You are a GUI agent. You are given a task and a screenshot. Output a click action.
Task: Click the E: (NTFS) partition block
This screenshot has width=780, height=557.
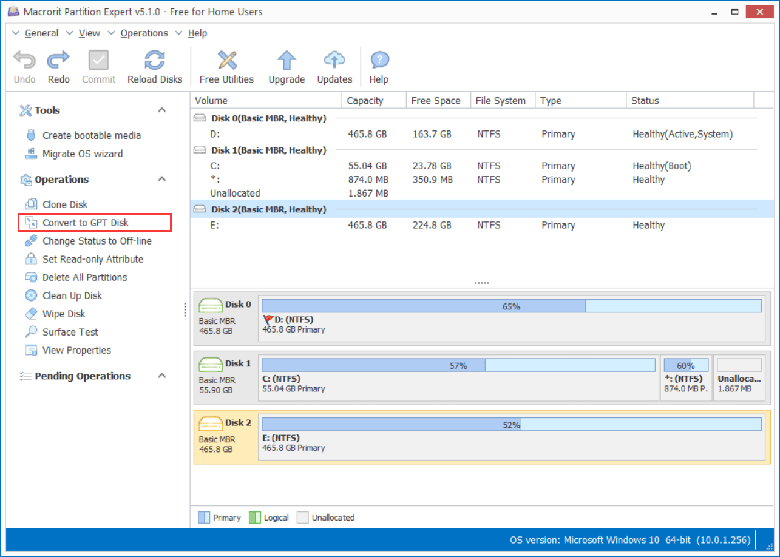coord(512,437)
